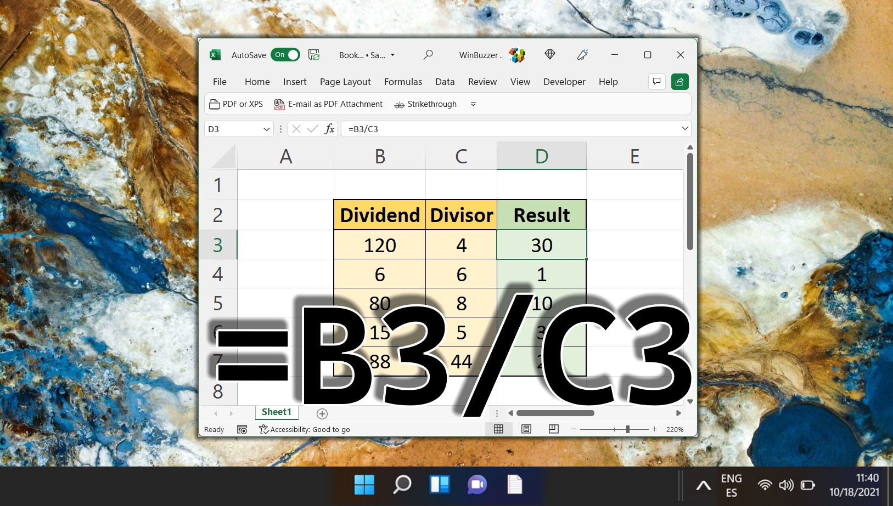Select column B header
Screen dimensions: 893x506
click(x=380, y=156)
